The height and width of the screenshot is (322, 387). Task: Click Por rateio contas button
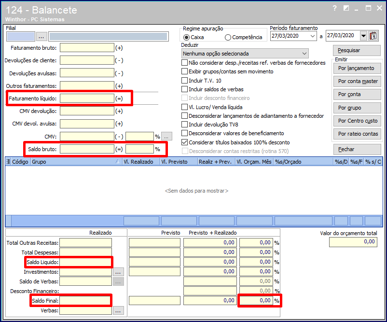(357, 134)
